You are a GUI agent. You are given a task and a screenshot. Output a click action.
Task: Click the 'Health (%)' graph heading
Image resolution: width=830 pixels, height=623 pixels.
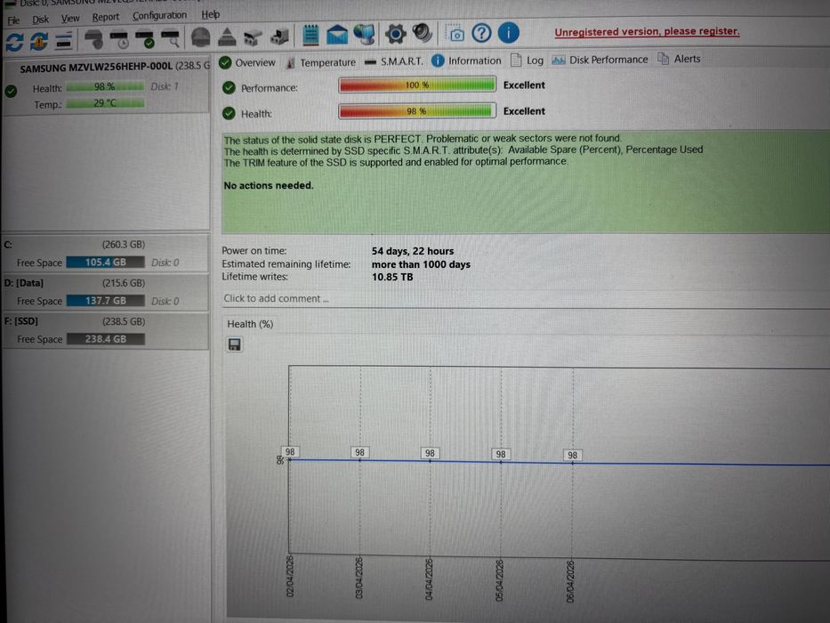tap(250, 324)
